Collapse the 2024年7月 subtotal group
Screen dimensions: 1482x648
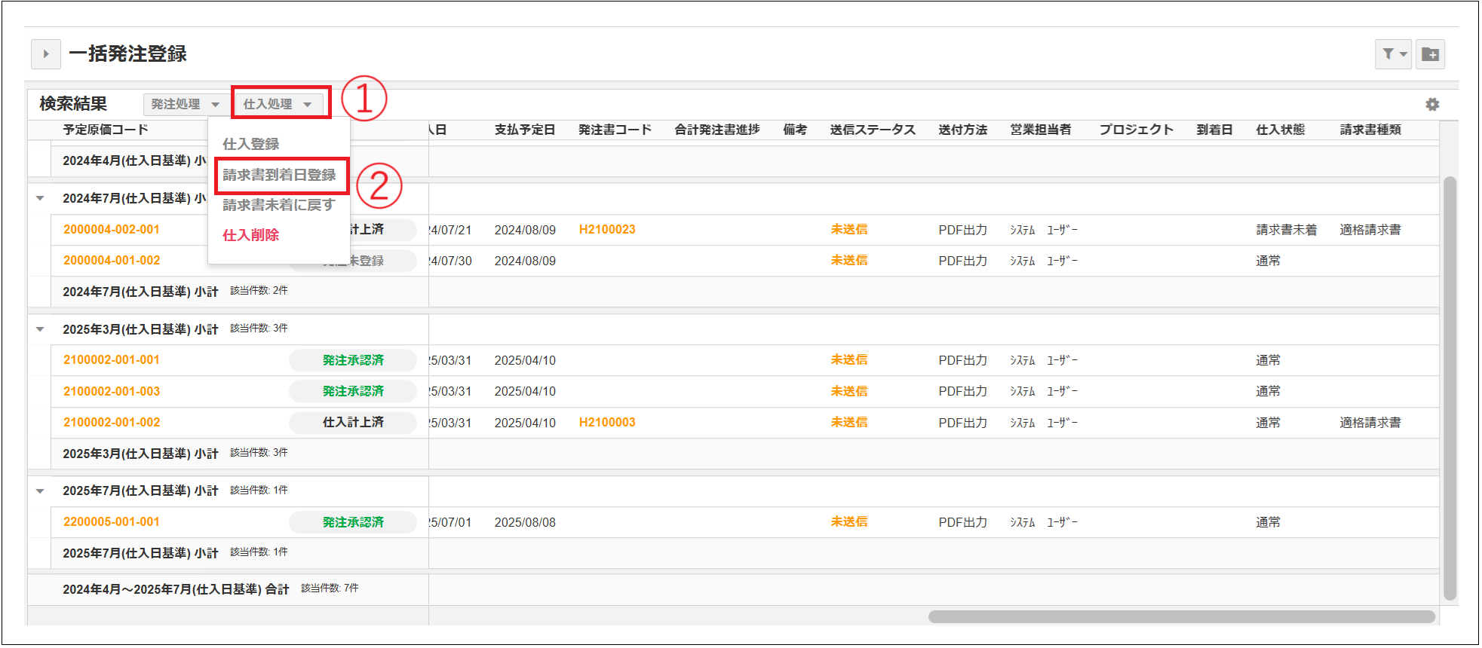tap(40, 199)
